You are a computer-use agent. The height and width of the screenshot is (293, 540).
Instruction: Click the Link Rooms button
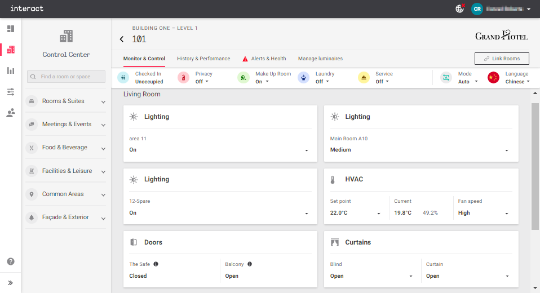tap(501, 59)
